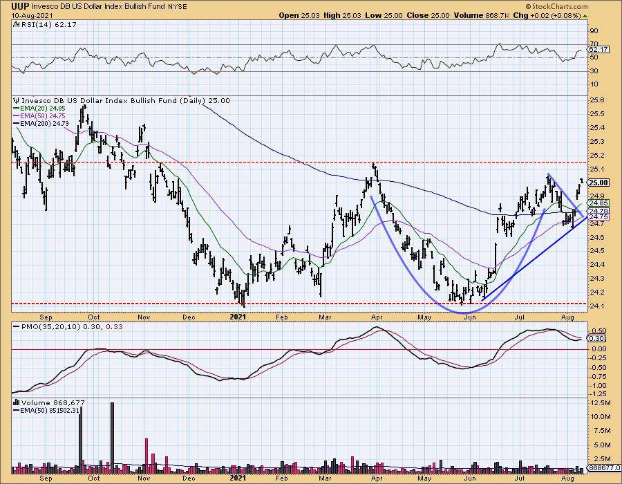Screen dimensions: 622x484
Task: Click the Close 25.00 value in header
Action: (428, 15)
